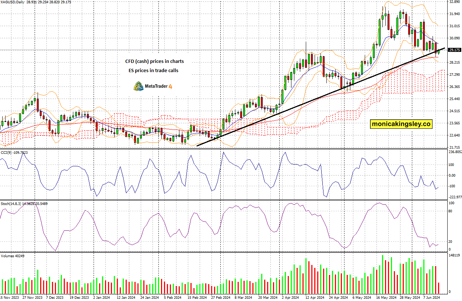The width and height of the screenshot is (462, 301).
Task: Click the CFD (cash) prices in charts text
Action: (154, 61)
